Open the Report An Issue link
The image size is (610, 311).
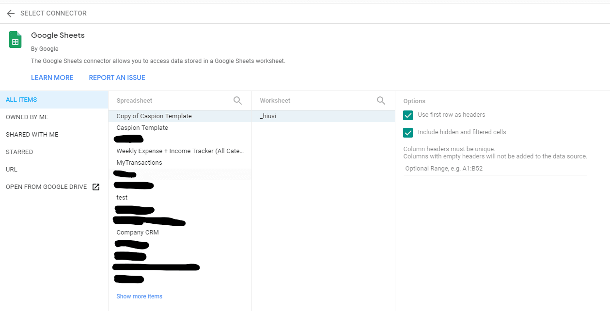click(117, 78)
